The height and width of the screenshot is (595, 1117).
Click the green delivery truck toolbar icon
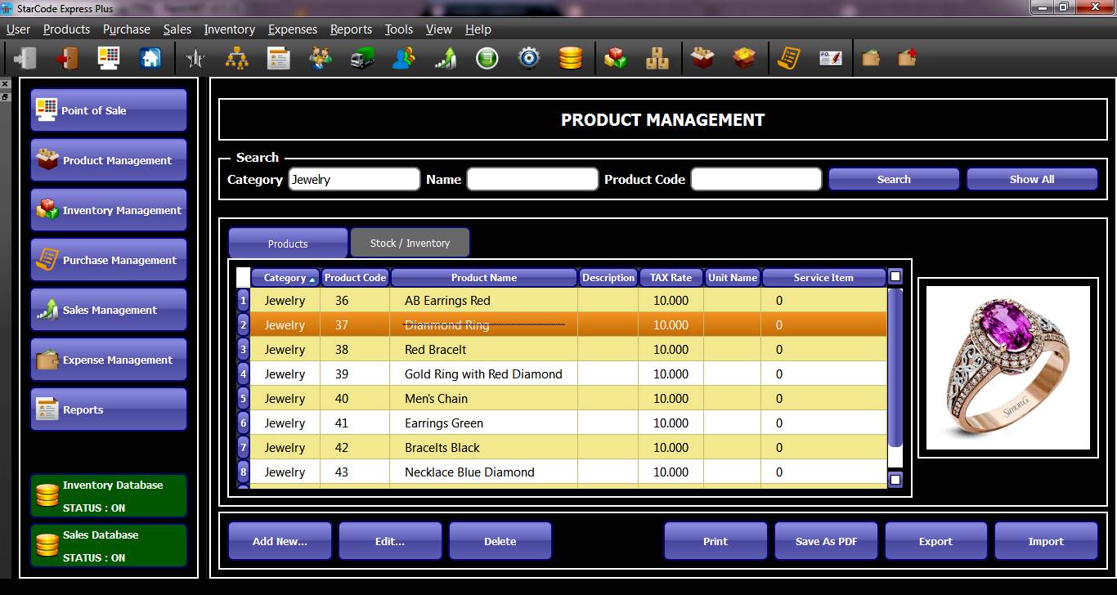click(x=361, y=58)
